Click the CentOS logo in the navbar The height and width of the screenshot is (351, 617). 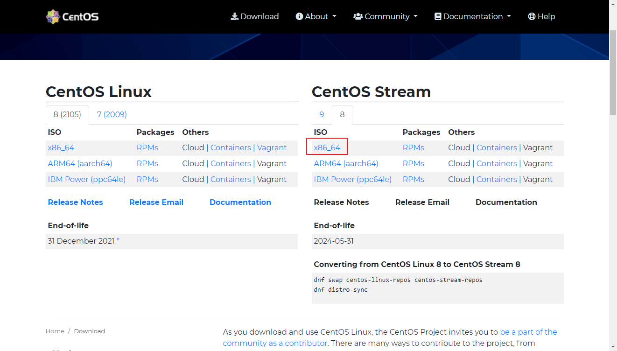[x=72, y=17]
